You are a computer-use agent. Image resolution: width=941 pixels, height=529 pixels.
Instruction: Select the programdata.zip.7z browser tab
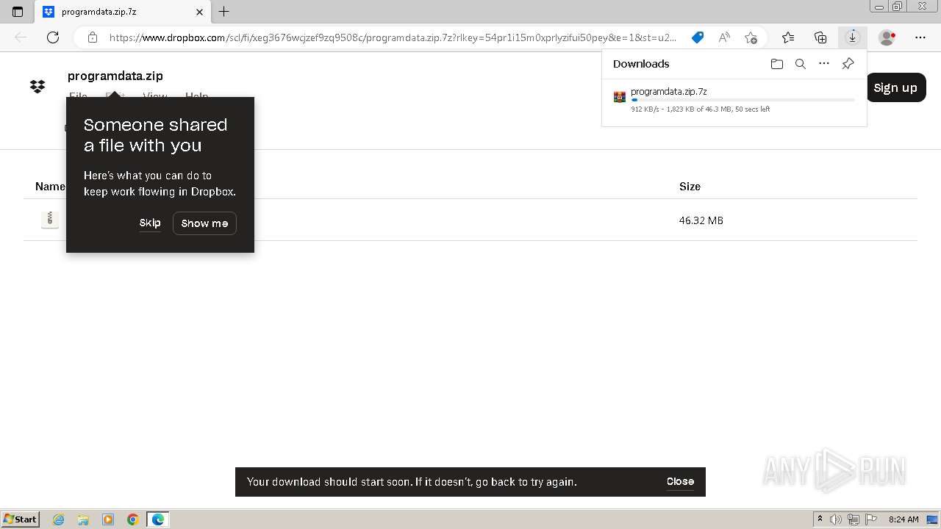pos(121,12)
